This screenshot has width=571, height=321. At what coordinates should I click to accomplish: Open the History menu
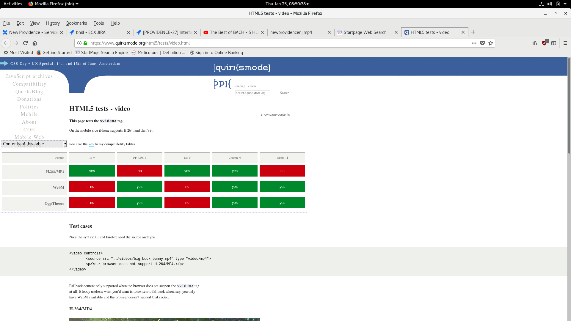click(53, 23)
